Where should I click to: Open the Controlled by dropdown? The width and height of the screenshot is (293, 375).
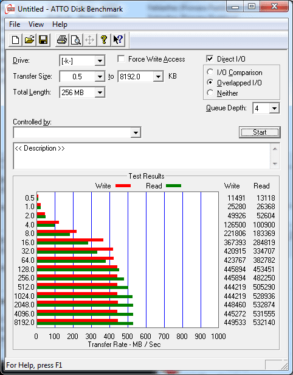coord(136,132)
